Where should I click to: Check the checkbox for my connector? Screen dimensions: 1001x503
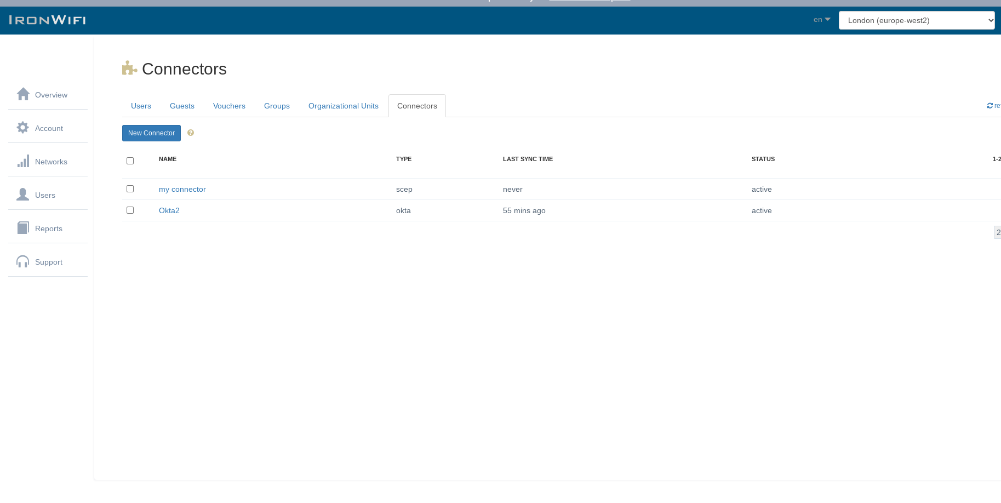[130, 188]
